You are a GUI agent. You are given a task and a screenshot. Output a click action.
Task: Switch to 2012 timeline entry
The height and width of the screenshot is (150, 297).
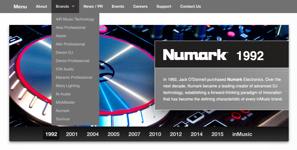coord(176,134)
